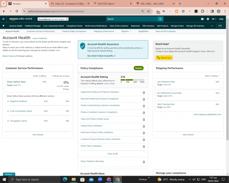Open the Seller Fulfilled dropdown in Shipping Performance
Viewport: 229px width, 183px height.
pos(213,76)
